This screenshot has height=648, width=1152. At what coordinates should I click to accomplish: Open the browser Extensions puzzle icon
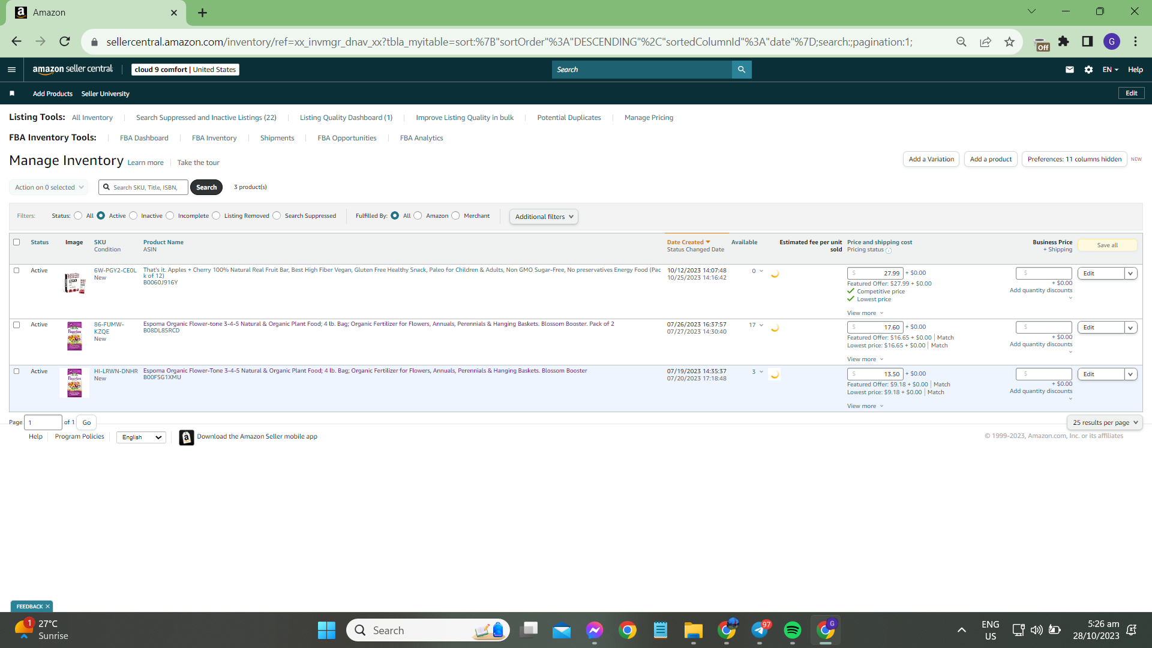pyautogui.click(x=1064, y=41)
